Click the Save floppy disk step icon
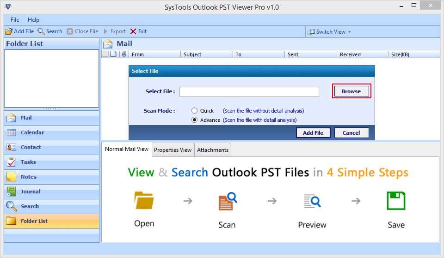Screen dimensions: 444x258 [x=396, y=201]
